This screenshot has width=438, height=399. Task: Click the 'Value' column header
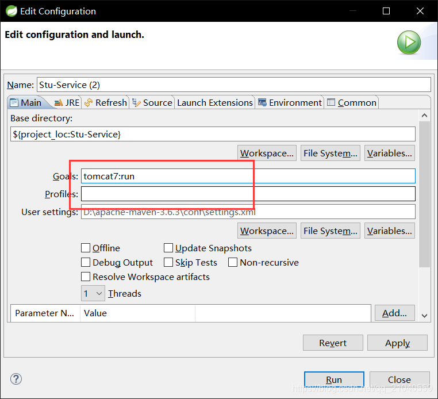tap(137, 313)
